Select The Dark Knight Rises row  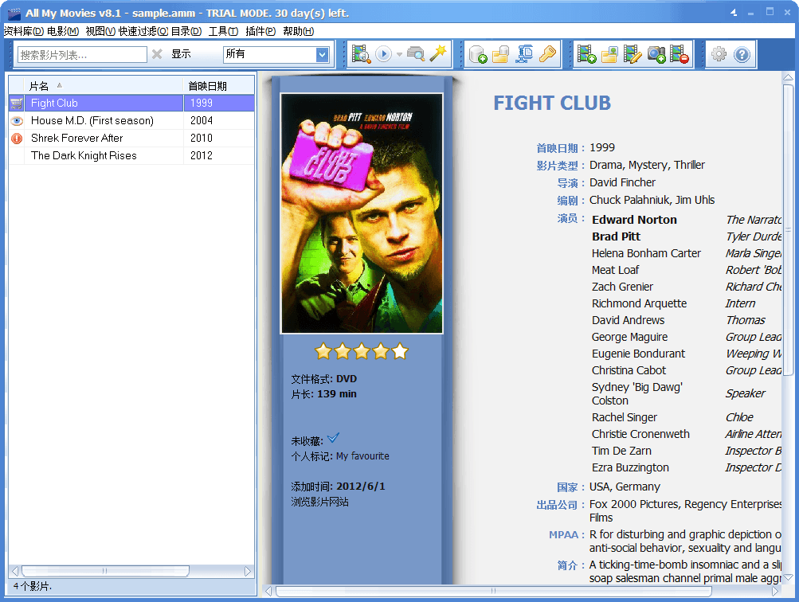click(x=131, y=155)
